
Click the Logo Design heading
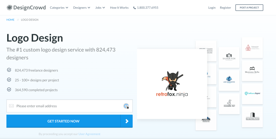(34, 38)
